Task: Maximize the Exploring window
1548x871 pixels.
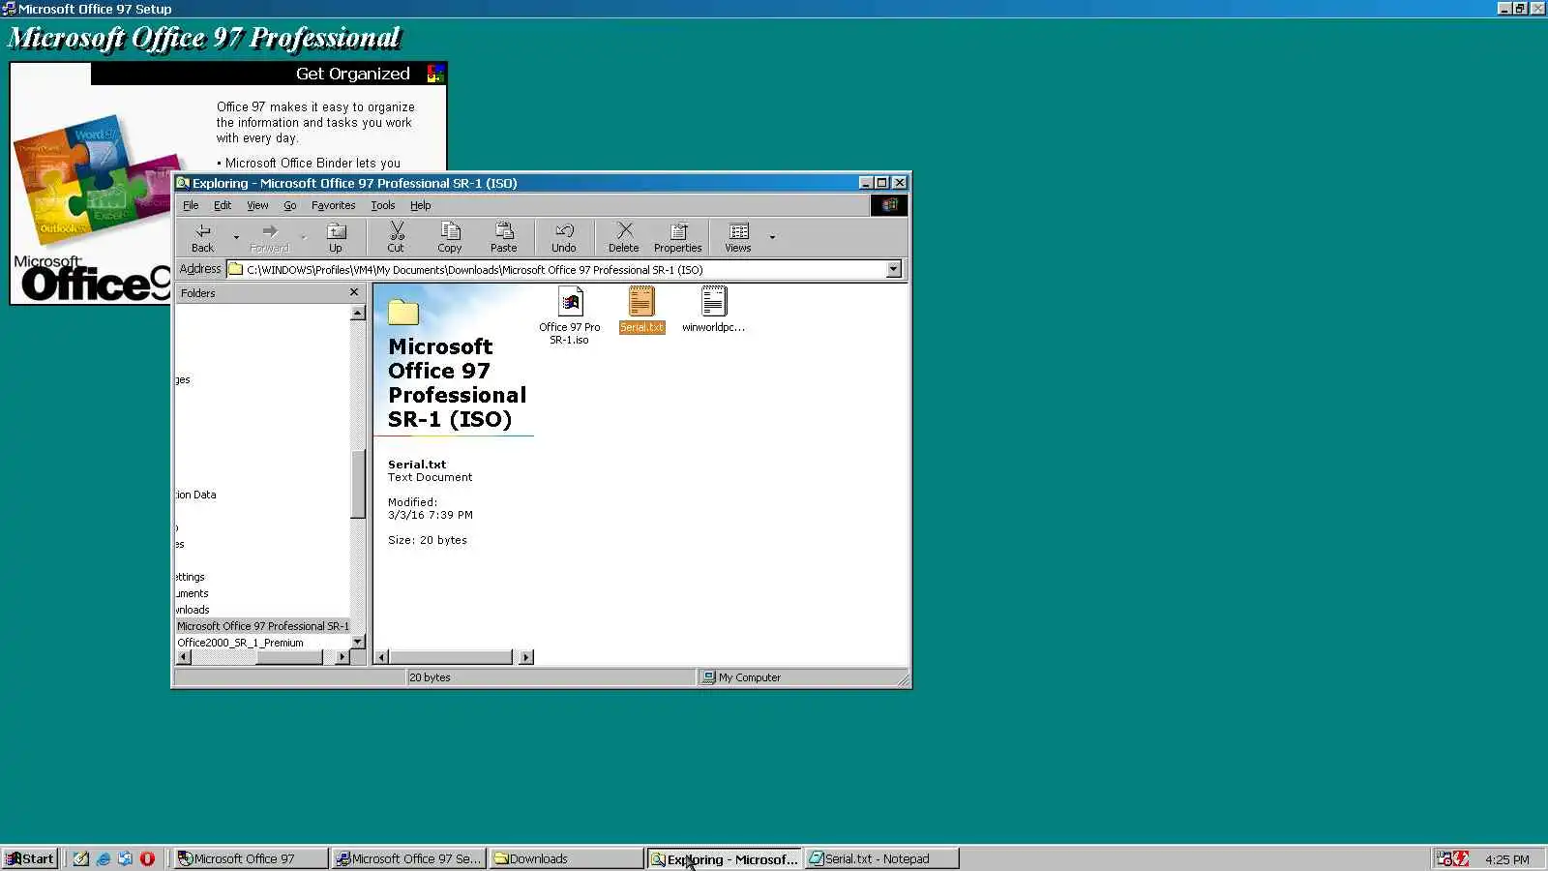Action: (x=882, y=183)
